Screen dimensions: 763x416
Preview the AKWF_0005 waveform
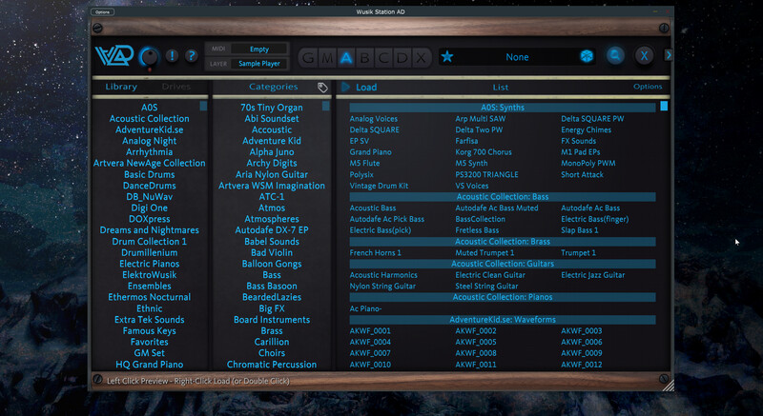[x=475, y=342]
